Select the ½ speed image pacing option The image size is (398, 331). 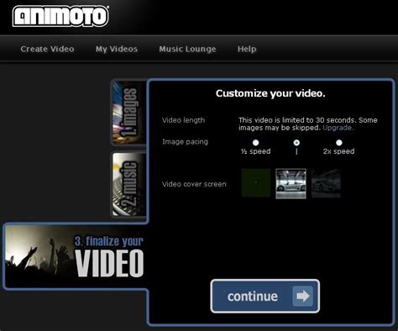pyautogui.click(x=255, y=143)
